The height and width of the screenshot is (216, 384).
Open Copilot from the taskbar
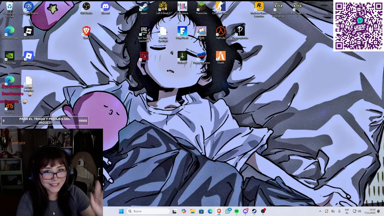coord(184,211)
